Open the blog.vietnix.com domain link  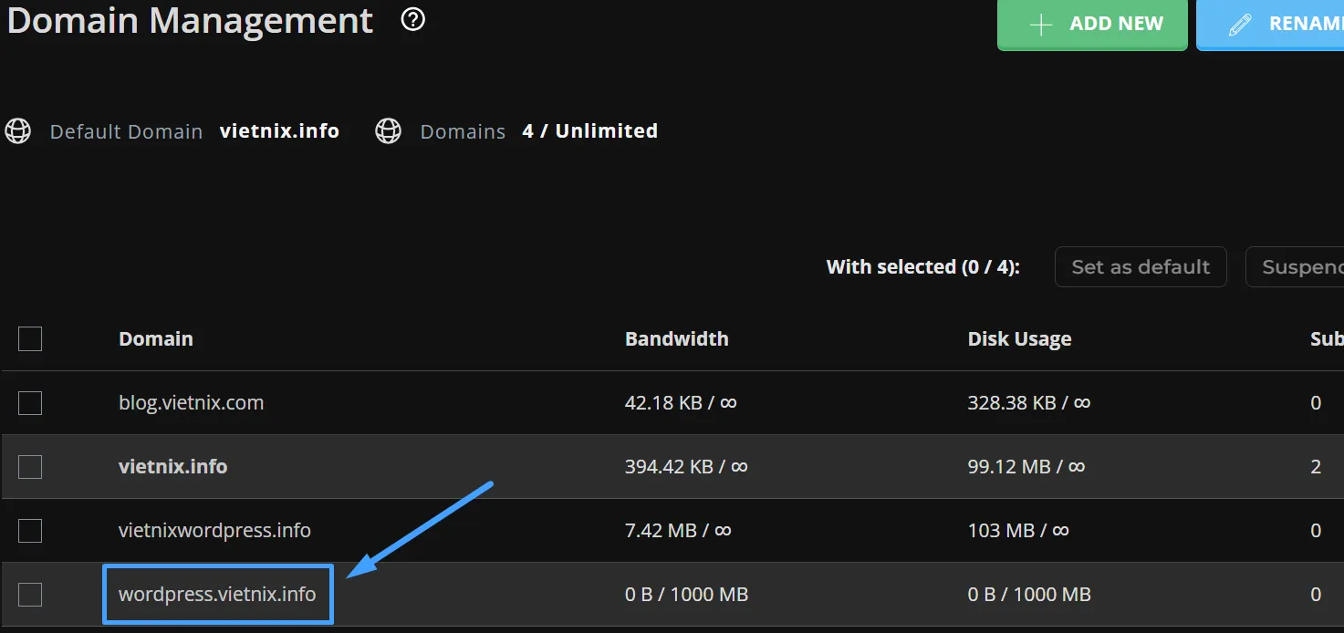point(191,403)
